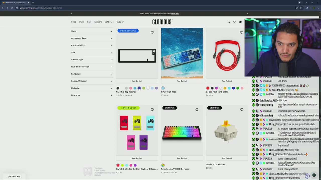
Task: Select pink swatch for GMMK 3 Top Frames
Action: [x=131, y=88]
